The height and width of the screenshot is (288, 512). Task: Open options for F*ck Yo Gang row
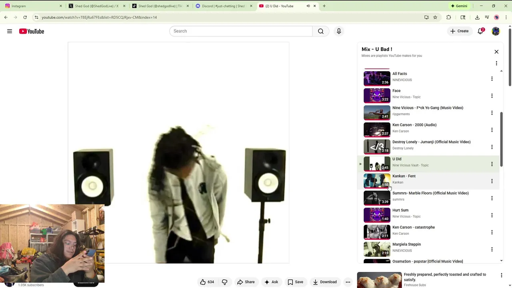[492, 113]
